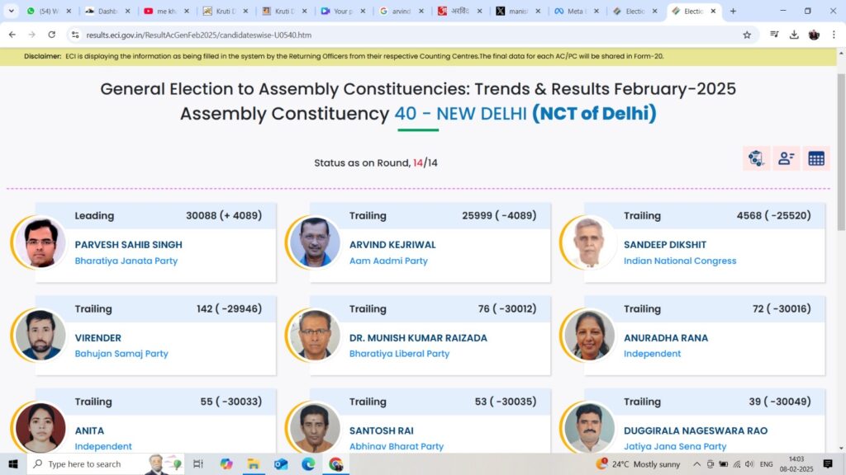Switch to the Meta tab

570,12
